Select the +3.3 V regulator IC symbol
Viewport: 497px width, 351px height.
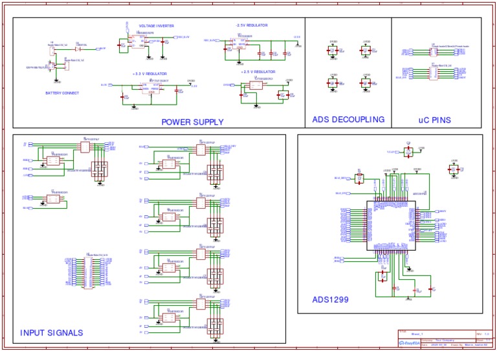pos(151,89)
